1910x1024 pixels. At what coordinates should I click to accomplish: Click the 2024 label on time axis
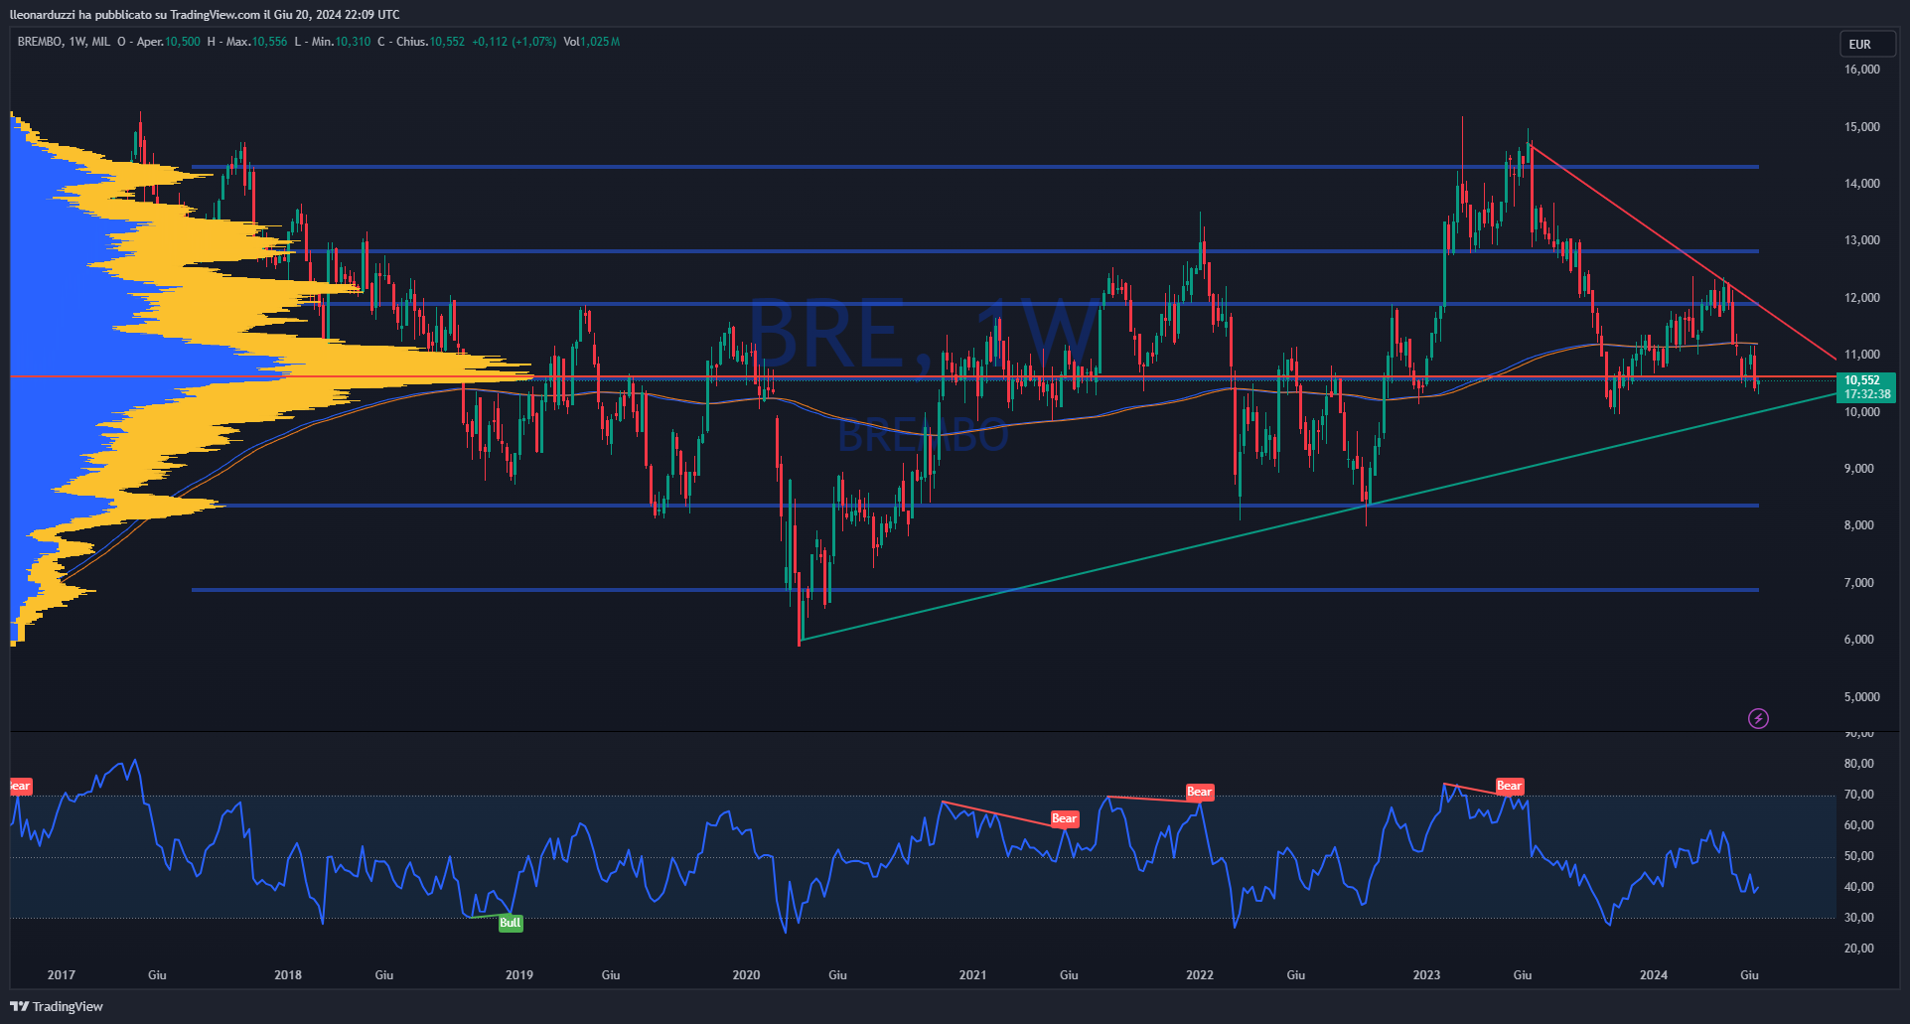tap(1654, 974)
